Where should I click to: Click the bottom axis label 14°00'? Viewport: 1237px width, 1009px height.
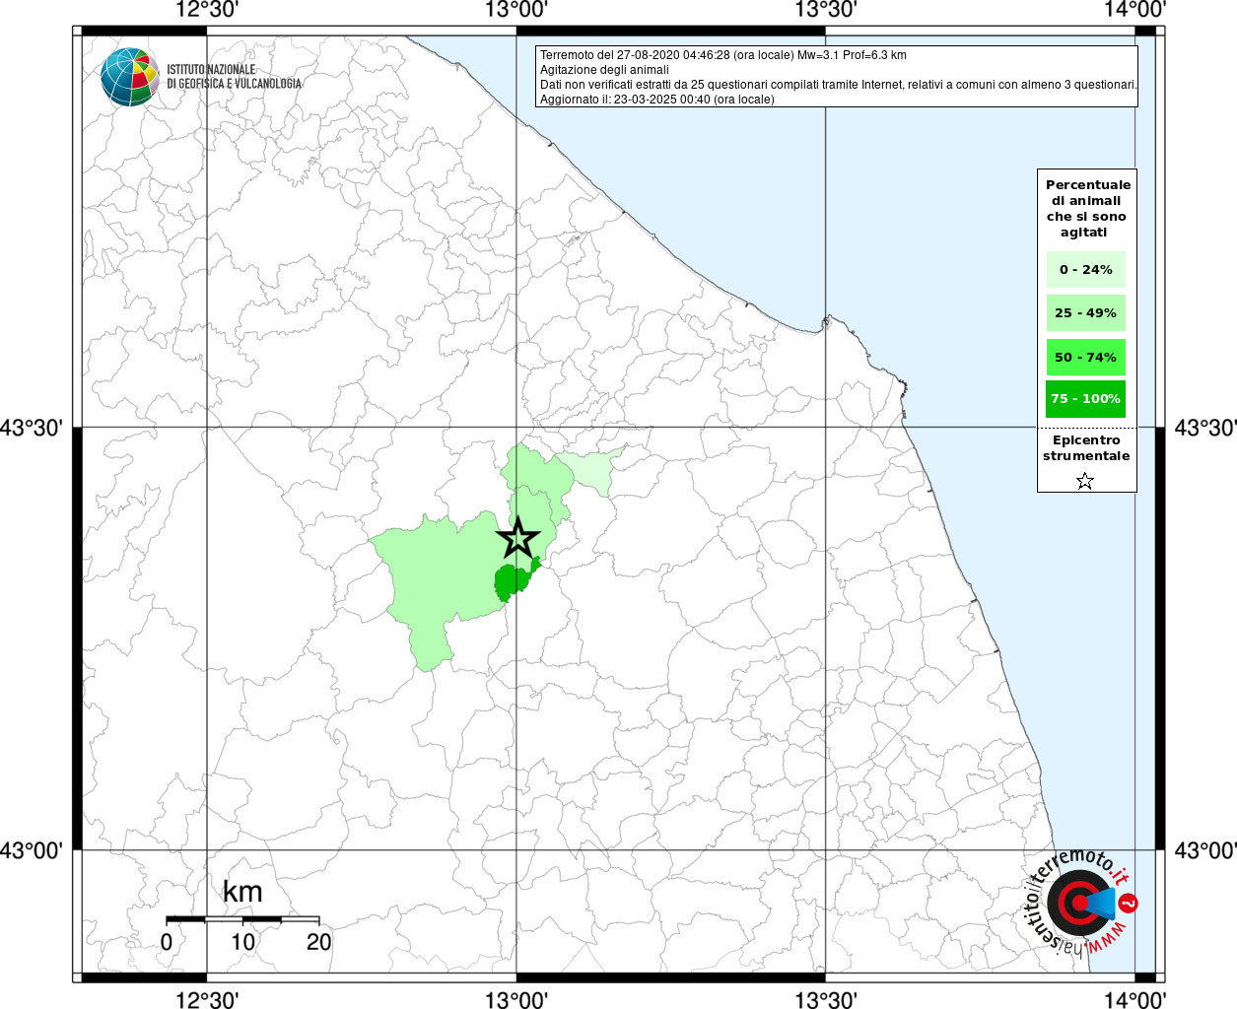pos(1135,999)
